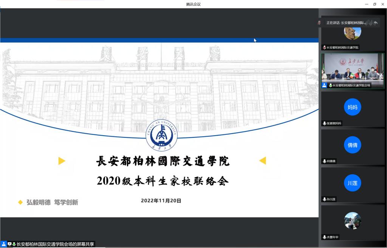
Task: Click the 正在讲话 speaking indicator banner
Action: pos(346,23)
